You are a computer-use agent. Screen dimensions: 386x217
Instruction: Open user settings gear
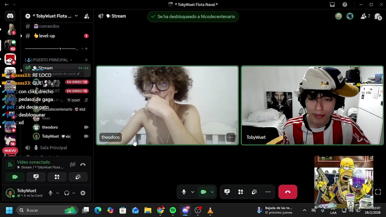(83, 193)
